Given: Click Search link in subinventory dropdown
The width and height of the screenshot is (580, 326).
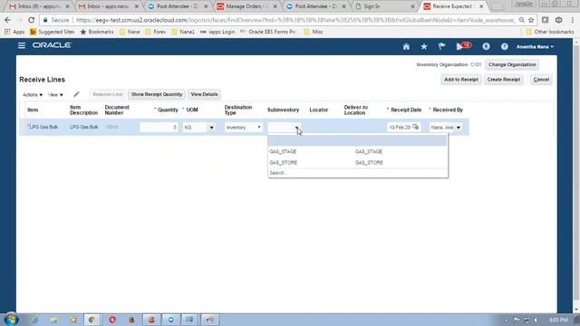Looking at the screenshot, I should 278,173.
